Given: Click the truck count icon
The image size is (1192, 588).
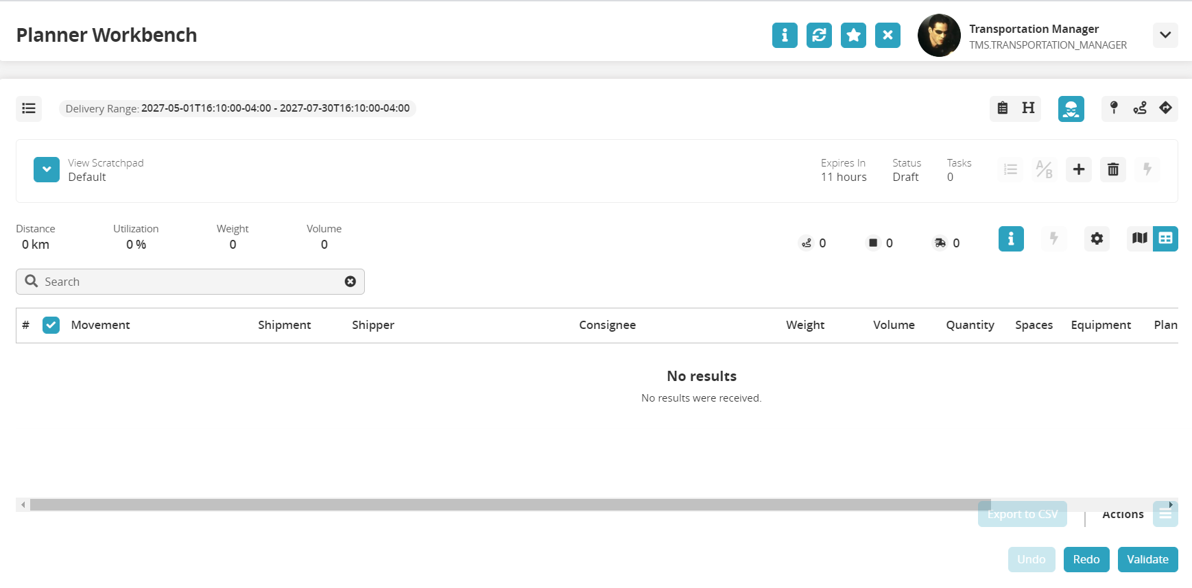Looking at the screenshot, I should point(940,243).
